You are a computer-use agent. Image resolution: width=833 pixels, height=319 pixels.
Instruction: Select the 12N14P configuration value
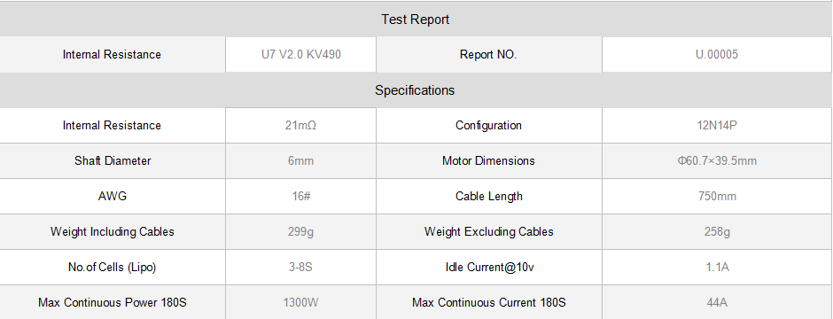pyautogui.click(x=717, y=125)
